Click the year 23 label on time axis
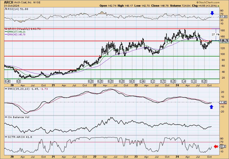Viewport: 229px width, 159px height. tap(136, 85)
